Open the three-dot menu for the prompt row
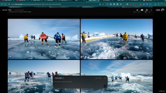The width and height of the screenshot is (166, 93). [149, 12]
